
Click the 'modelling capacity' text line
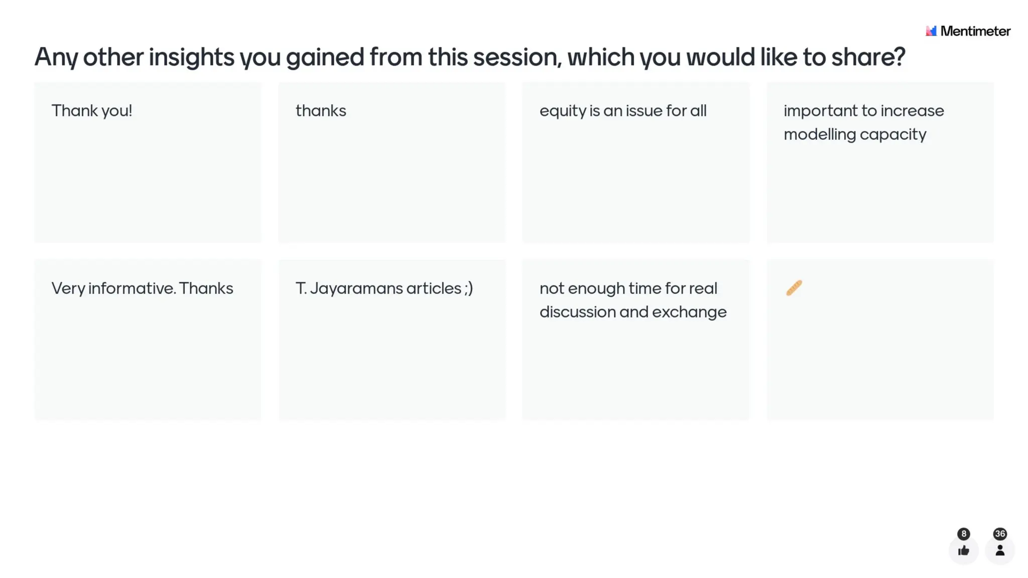(x=855, y=134)
